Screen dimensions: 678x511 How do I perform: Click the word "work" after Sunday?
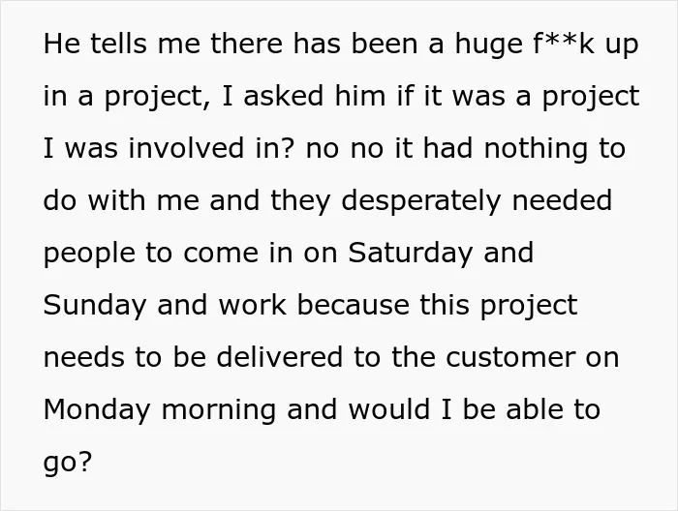[252, 305]
